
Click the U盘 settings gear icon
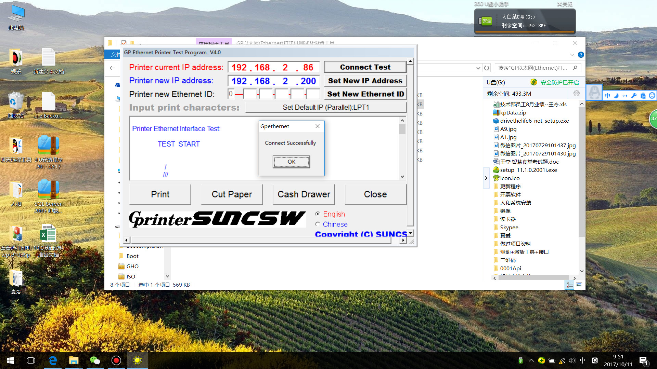click(x=576, y=93)
